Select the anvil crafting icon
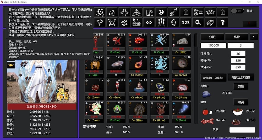 (124, 22)
